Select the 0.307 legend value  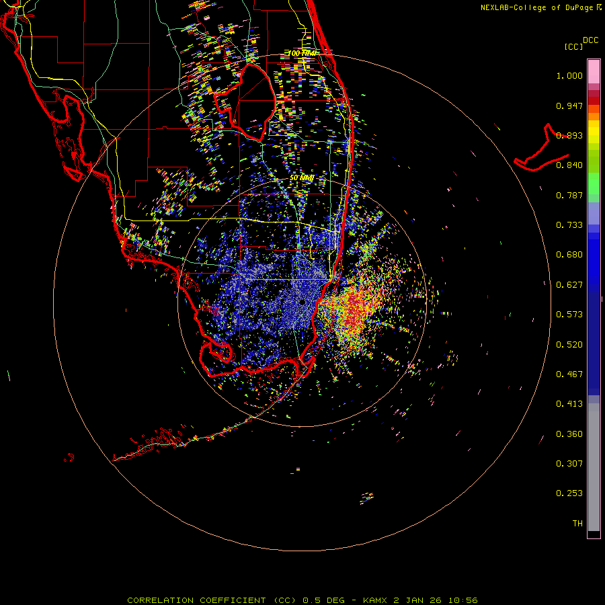[x=569, y=464]
